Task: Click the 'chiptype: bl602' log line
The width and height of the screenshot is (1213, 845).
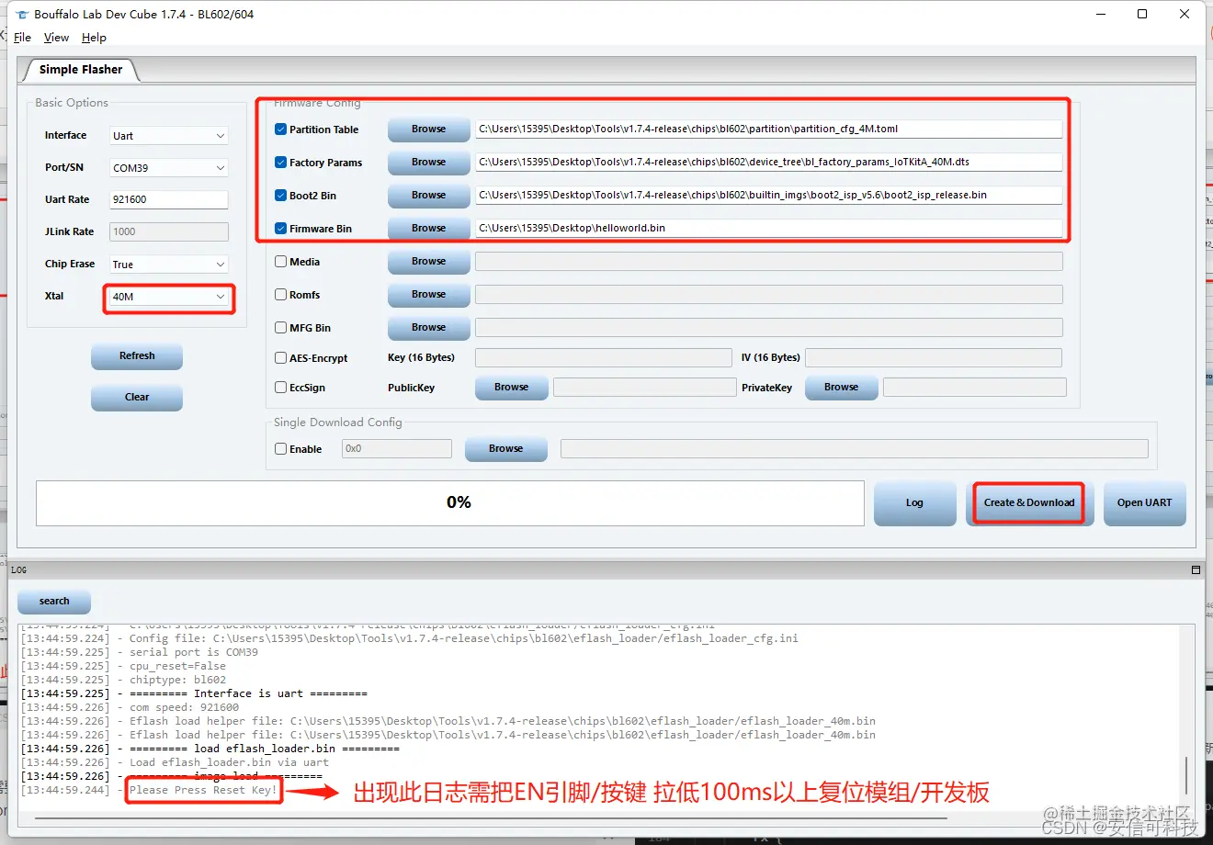Action: pyautogui.click(x=177, y=681)
